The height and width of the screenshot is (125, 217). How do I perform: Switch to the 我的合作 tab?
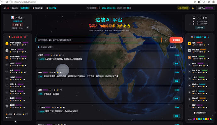click(51, 8)
